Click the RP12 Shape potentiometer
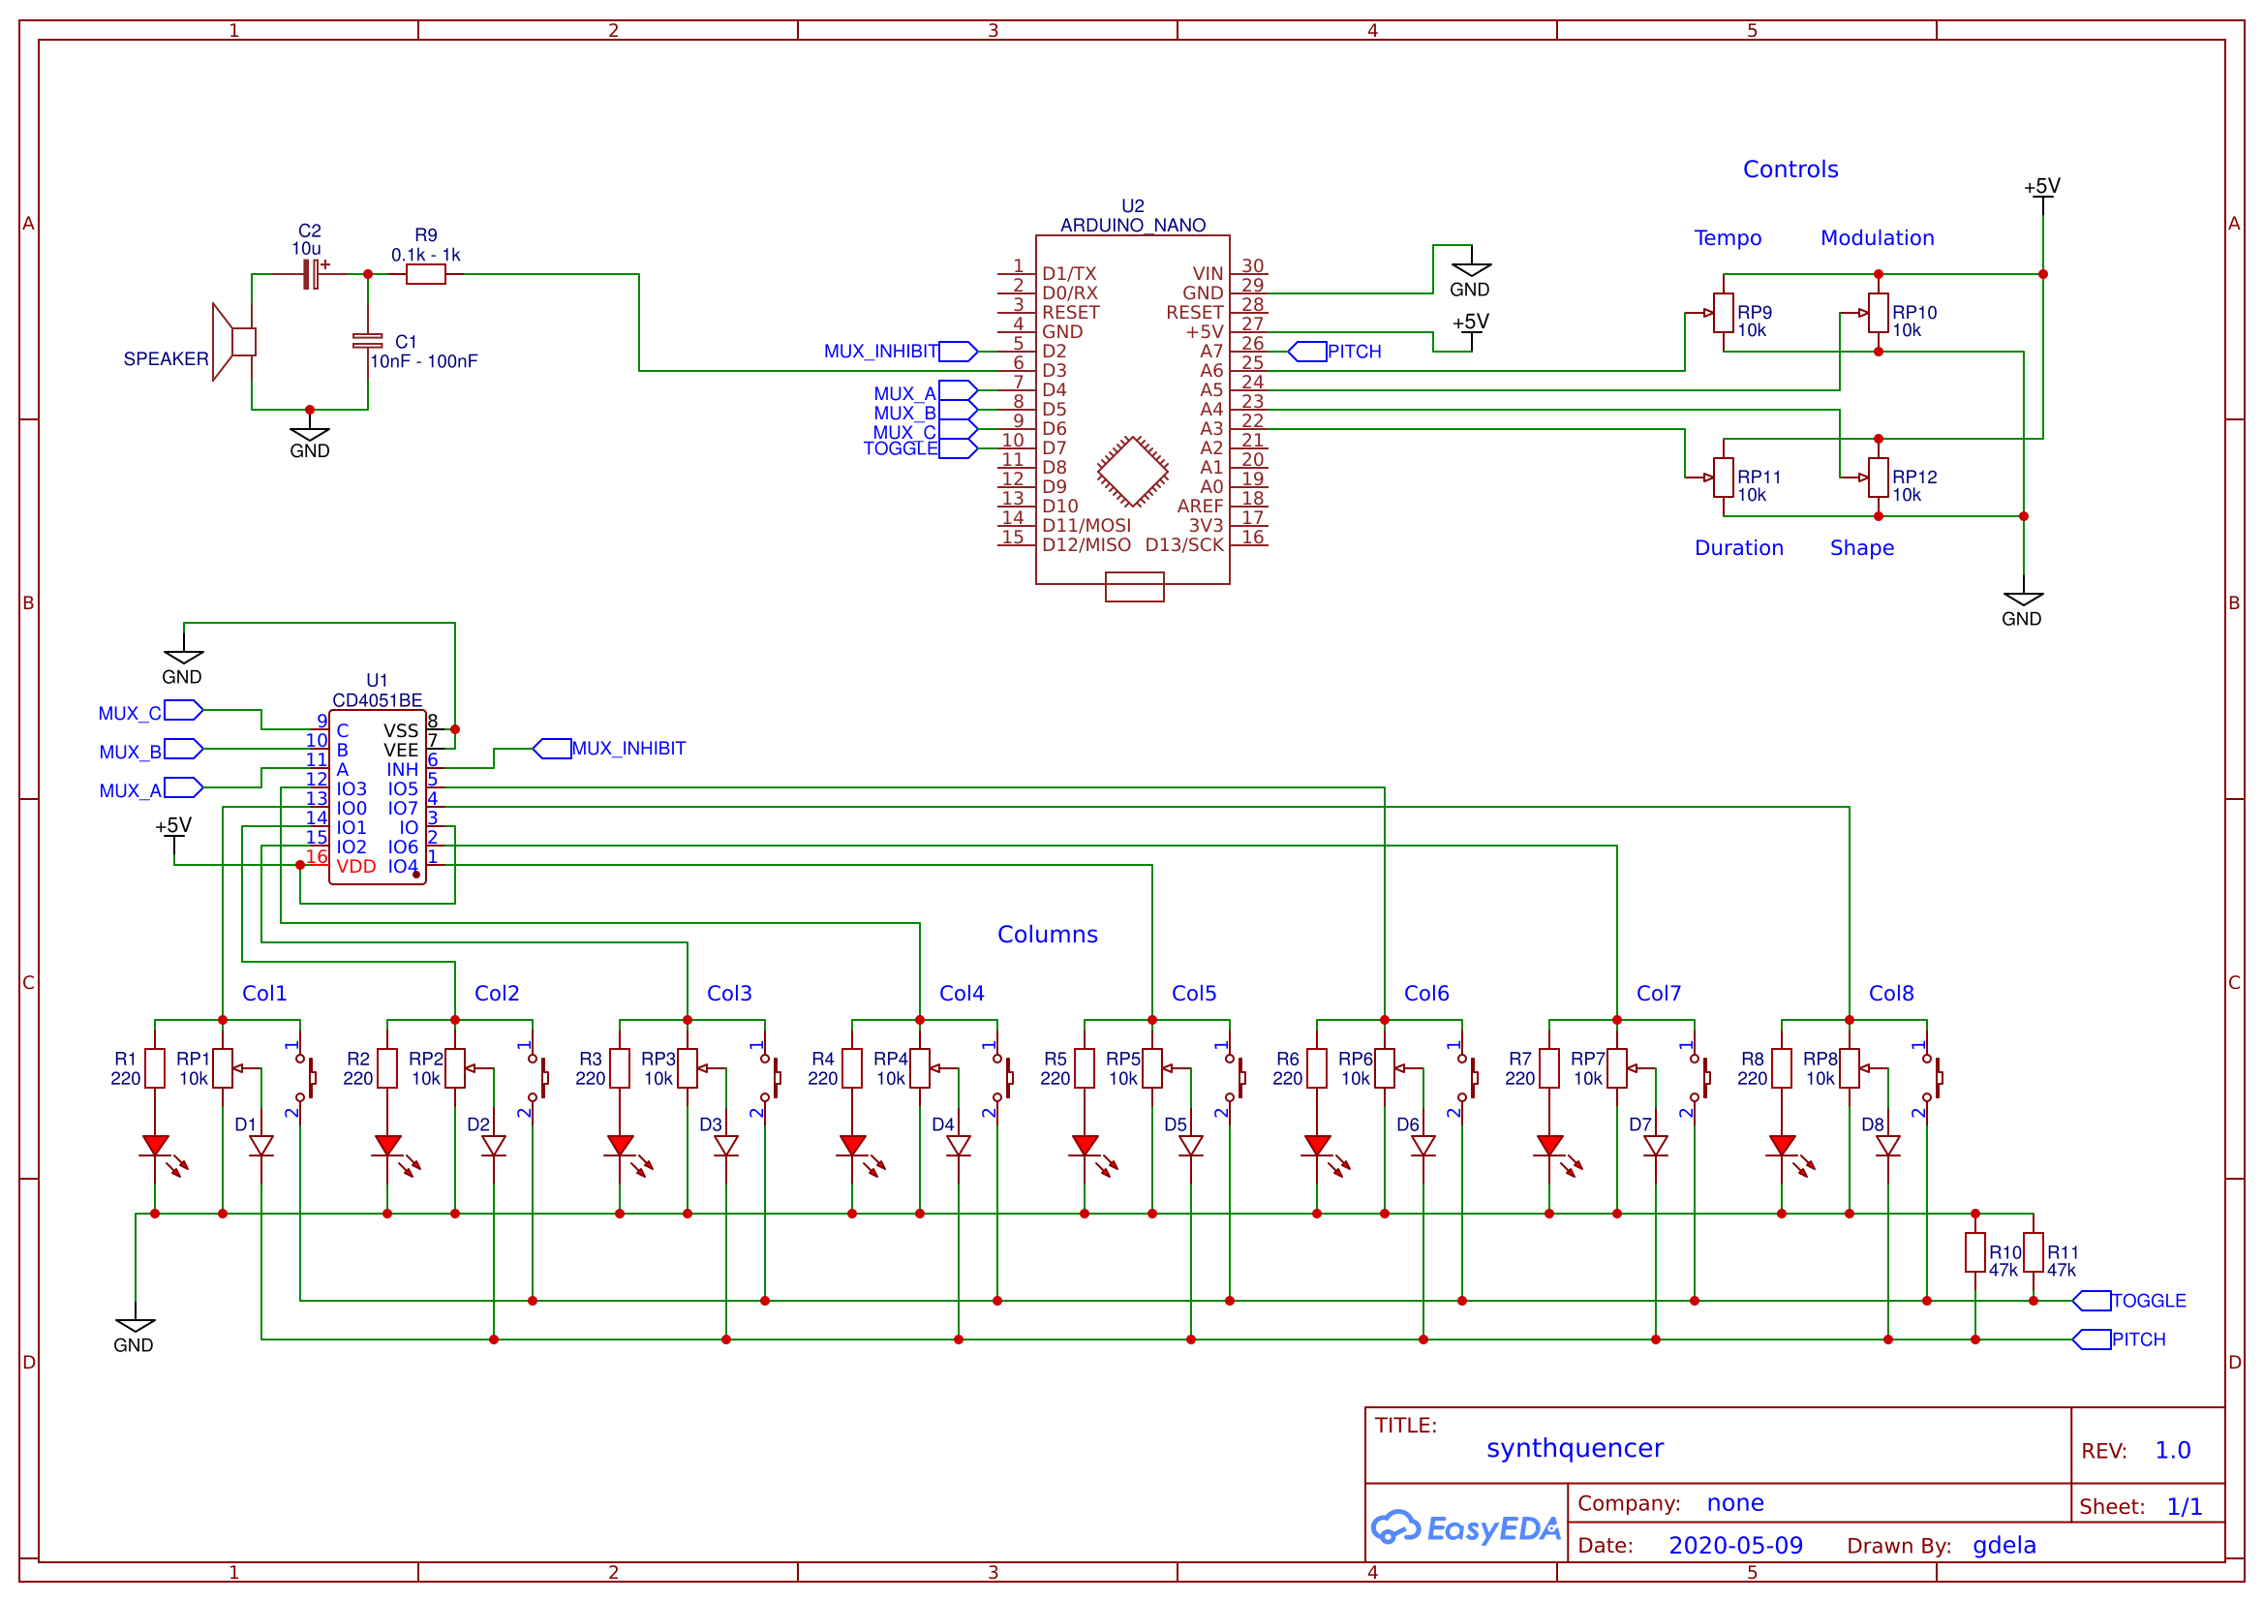2264x1602 pixels. [1879, 478]
